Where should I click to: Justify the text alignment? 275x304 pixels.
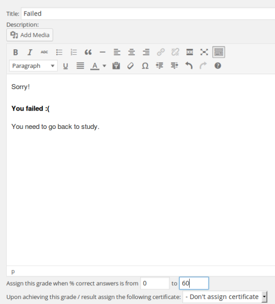pos(80,66)
